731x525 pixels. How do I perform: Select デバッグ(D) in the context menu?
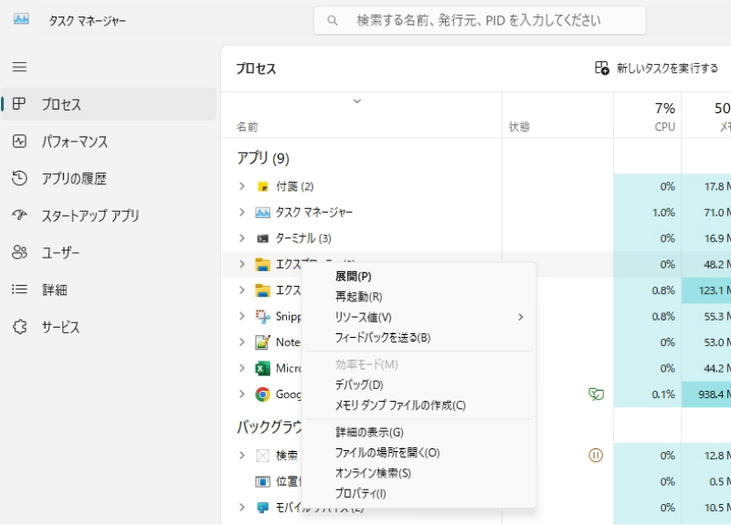(418, 385)
